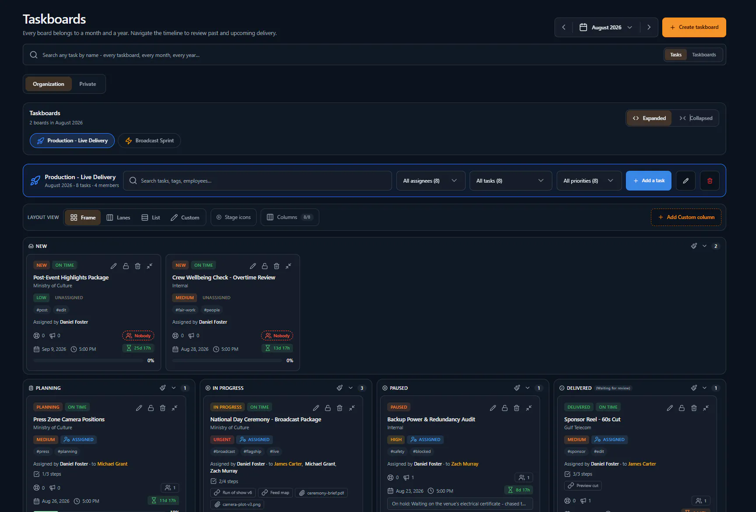Collapse the PAUSED column chevron
This screenshot has height=512, width=756.
point(527,388)
